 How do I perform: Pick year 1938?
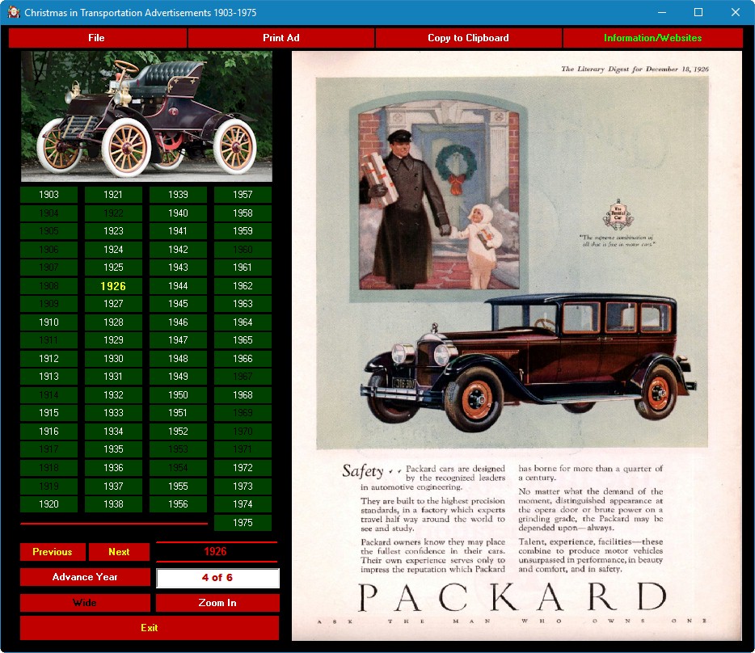coord(113,504)
